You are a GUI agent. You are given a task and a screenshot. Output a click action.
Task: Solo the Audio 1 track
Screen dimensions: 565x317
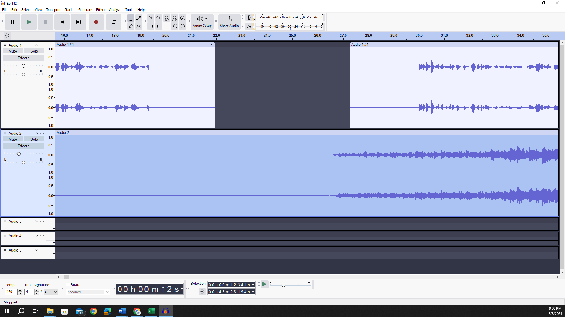[34, 51]
